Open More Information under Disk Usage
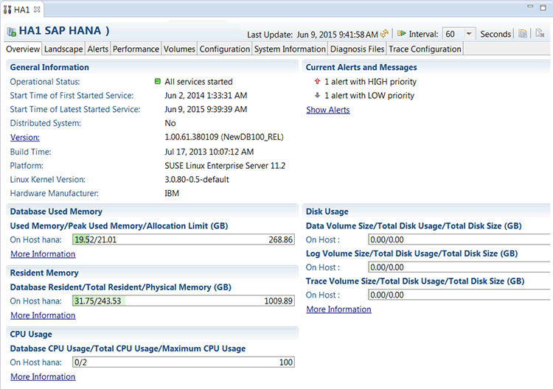Image resolution: width=553 pixels, height=389 pixels. coord(338,309)
